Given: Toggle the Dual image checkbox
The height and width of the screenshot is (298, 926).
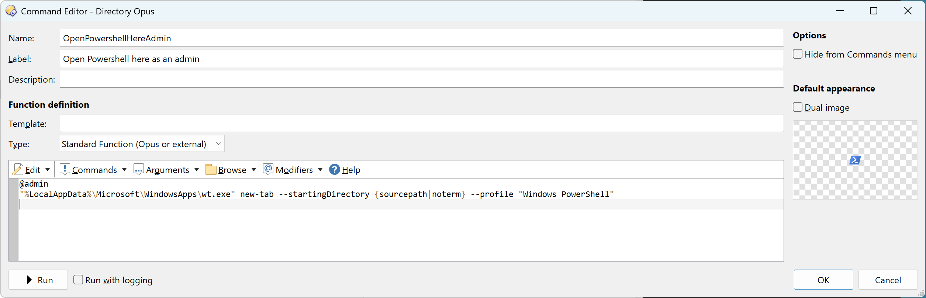Looking at the screenshot, I should (x=798, y=107).
